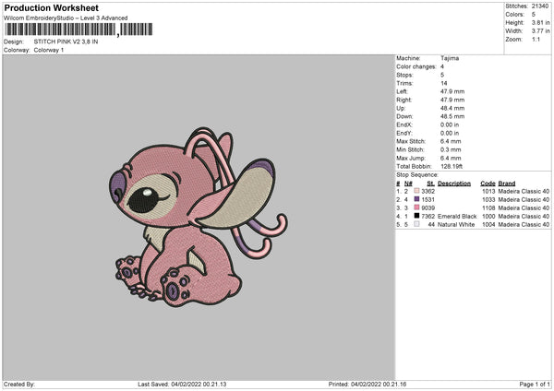
Task: Click 'Wilcom EmbroideryStudio – Level 3 Advanced' text
Action: (x=66, y=18)
